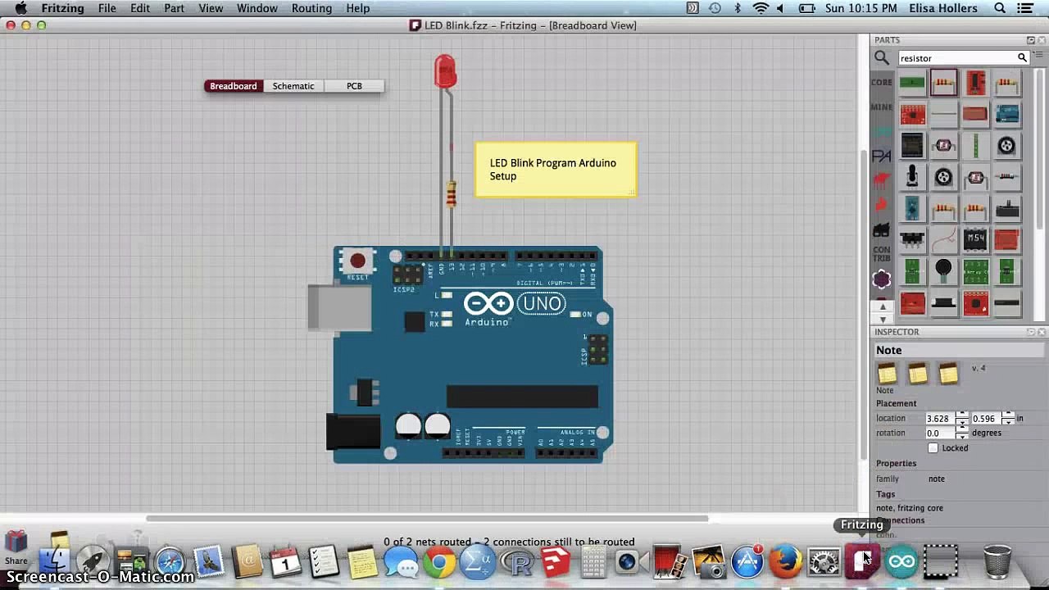Open the Routing menu
Image resolution: width=1049 pixels, height=590 pixels.
pyautogui.click(x=311, y=8)
